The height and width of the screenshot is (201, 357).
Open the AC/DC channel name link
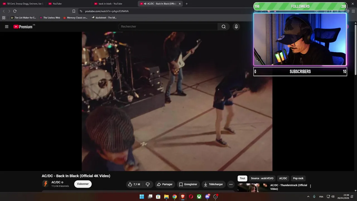coord(56,182)
